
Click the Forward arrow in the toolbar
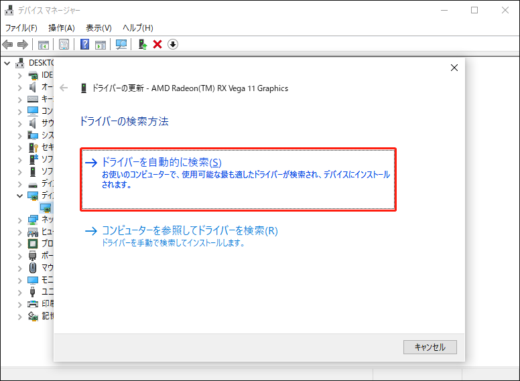click(23, 44)
